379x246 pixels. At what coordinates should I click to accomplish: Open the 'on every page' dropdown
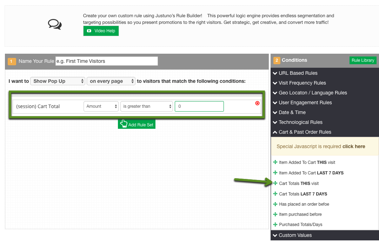pos(111,81)
